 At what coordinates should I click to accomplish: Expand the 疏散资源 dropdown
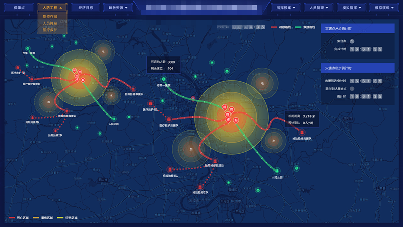pyautogui.click(x=118, y=8)
